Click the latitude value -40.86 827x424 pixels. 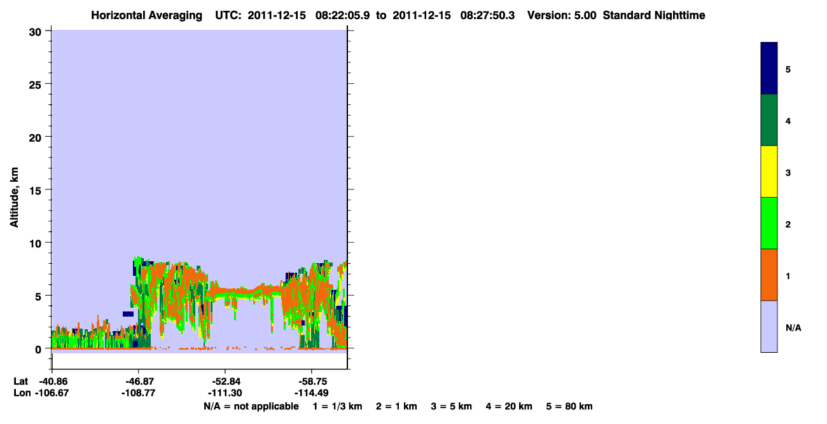[x=52, y=381]
